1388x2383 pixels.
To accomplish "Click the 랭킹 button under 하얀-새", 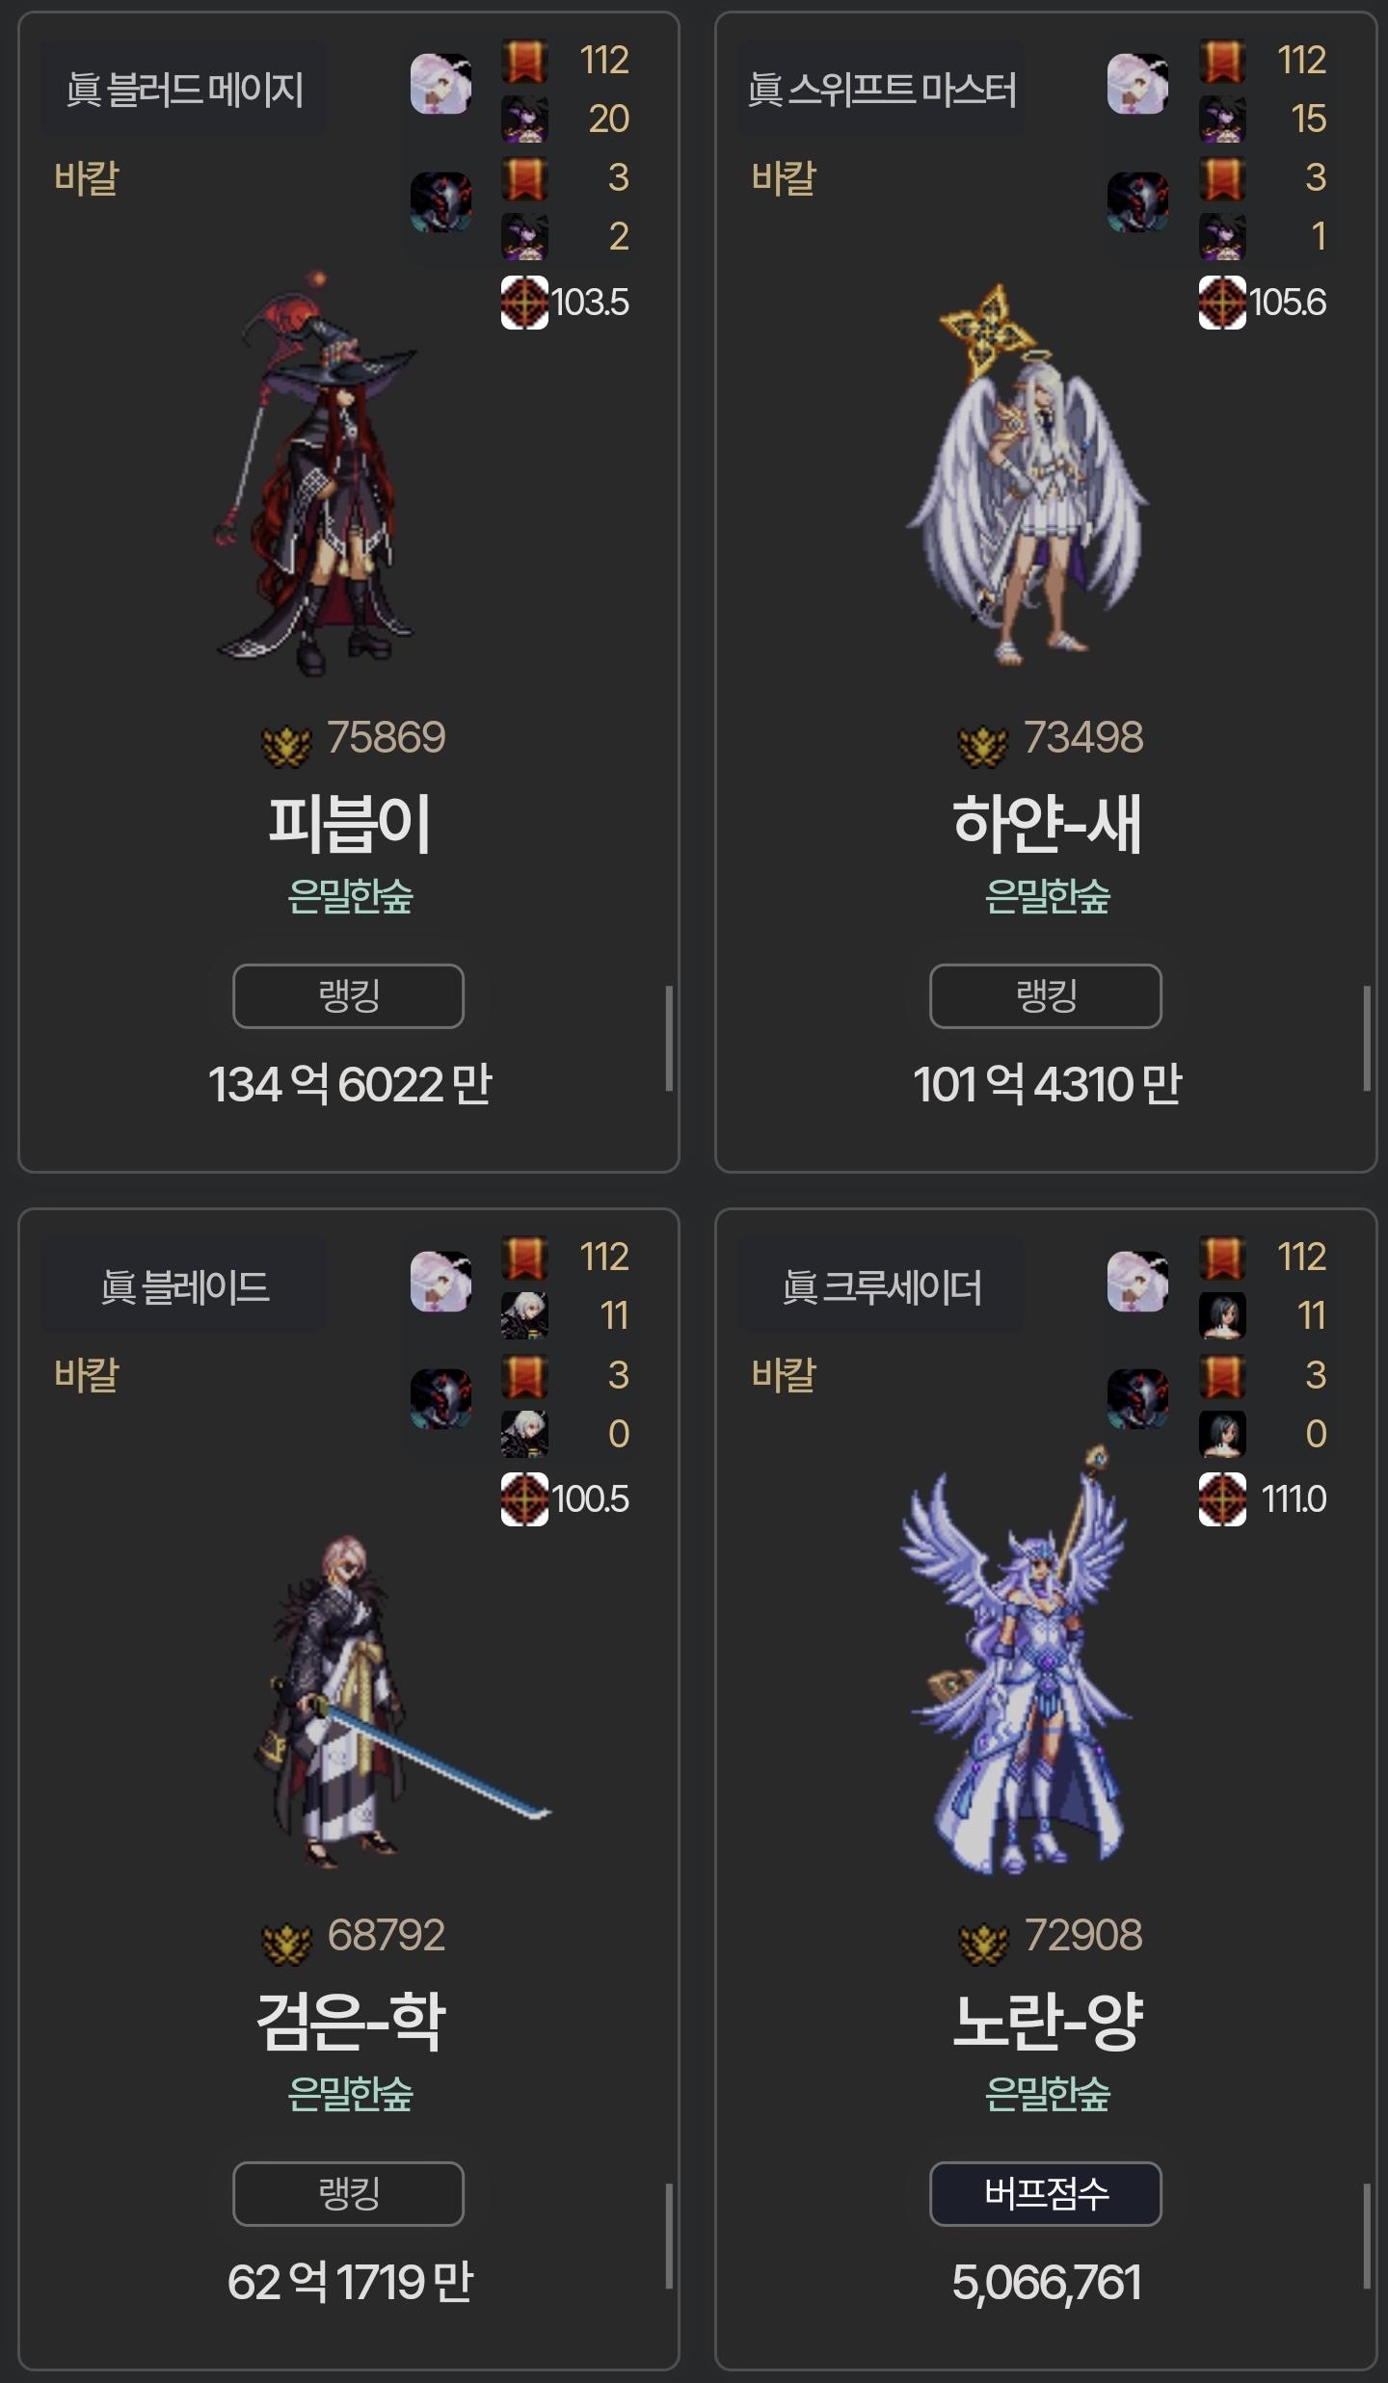I will pyautogui.click(x=1046, y=996).
